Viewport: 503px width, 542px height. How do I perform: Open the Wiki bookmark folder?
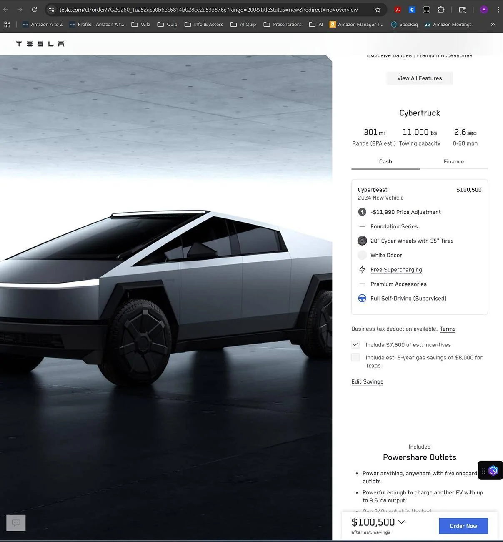click(140, 24)
